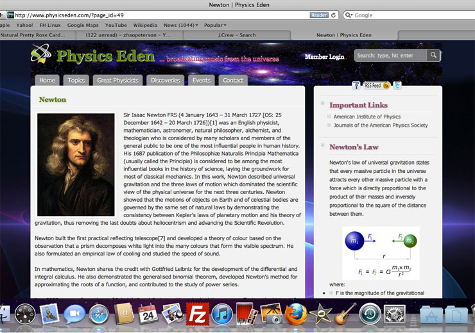Screen dimensions: 475x333
Task: Open iPhoto in the Dock
Action: (271, 314)
